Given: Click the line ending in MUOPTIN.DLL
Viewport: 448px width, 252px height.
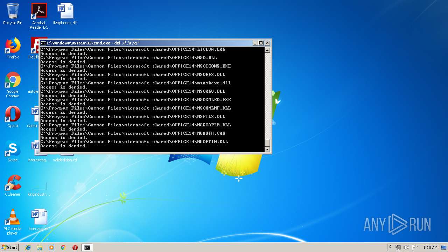Looking at the screenshot, I should coord(134,142).
